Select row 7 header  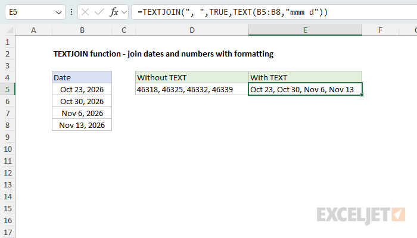tap(7, 114)
